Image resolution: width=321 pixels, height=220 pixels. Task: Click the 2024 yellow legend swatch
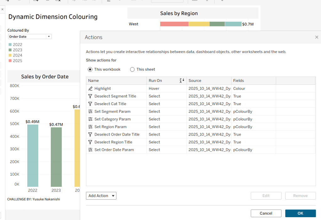[x=10, y=56]
